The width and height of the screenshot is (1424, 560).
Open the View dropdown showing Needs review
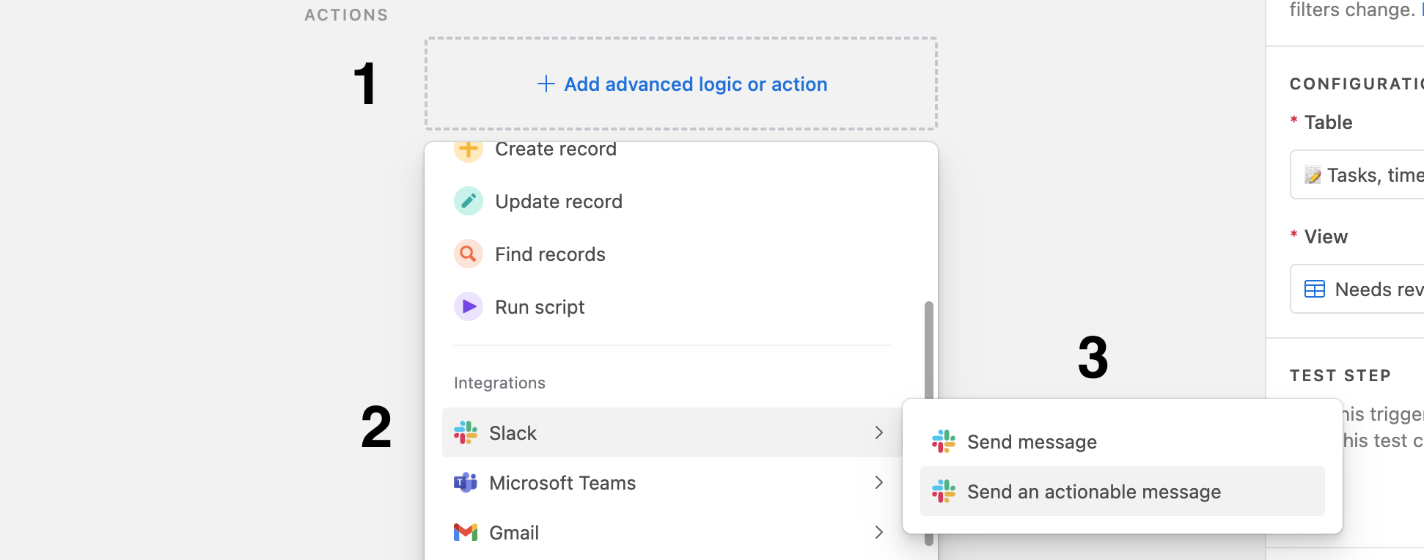[x=1357, y=289]
